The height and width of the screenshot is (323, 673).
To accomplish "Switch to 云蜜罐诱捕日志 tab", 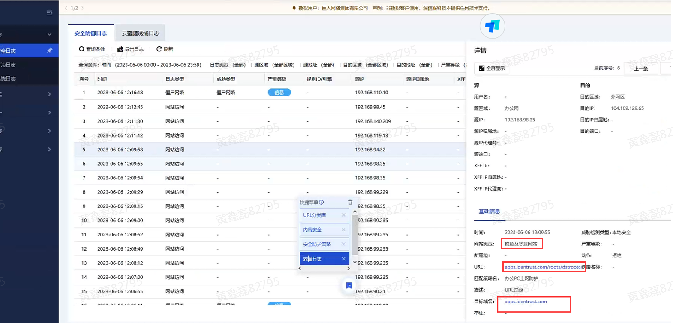I will 140,33.
